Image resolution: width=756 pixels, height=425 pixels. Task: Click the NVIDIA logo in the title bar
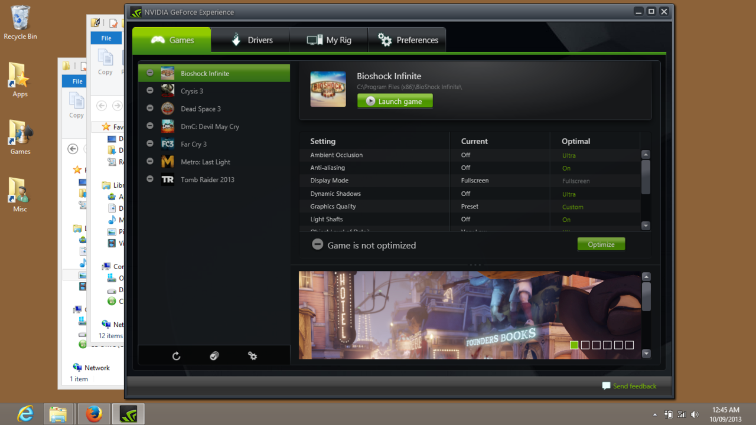(136, 12)
